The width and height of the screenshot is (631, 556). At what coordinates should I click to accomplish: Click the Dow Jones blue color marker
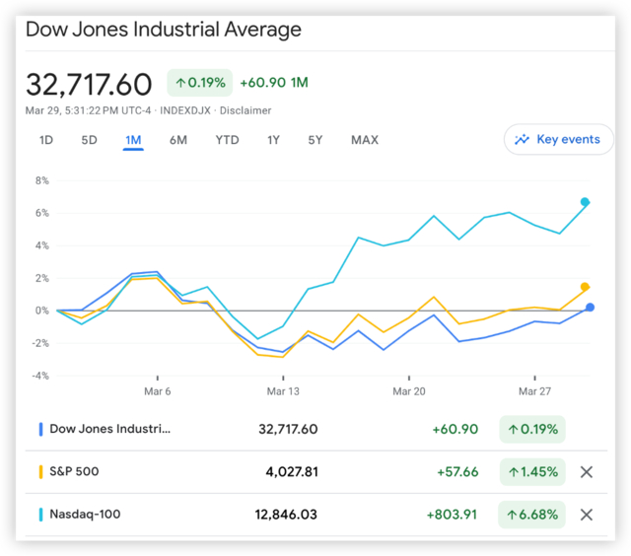(x=40, y=429)
